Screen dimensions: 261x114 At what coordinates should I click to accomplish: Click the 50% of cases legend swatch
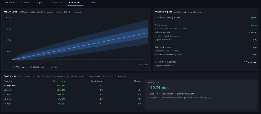[x=31, y=67]
